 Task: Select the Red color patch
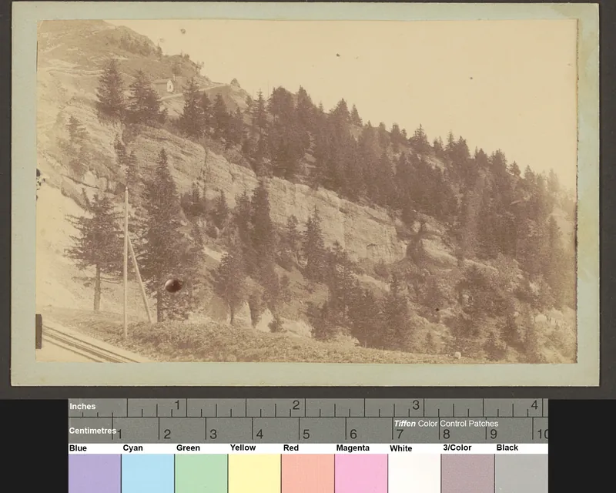click(307, 473)
